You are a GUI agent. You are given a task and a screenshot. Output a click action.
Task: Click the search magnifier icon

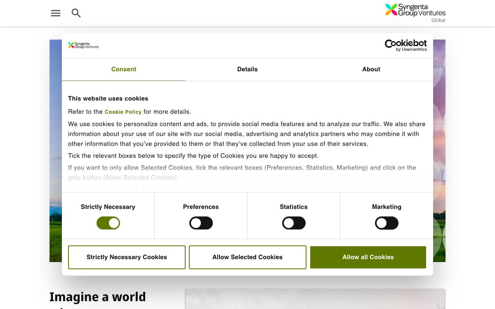(x=76, y=13)
